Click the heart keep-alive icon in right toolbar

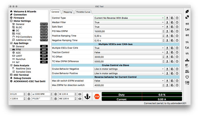coord(187,77)
